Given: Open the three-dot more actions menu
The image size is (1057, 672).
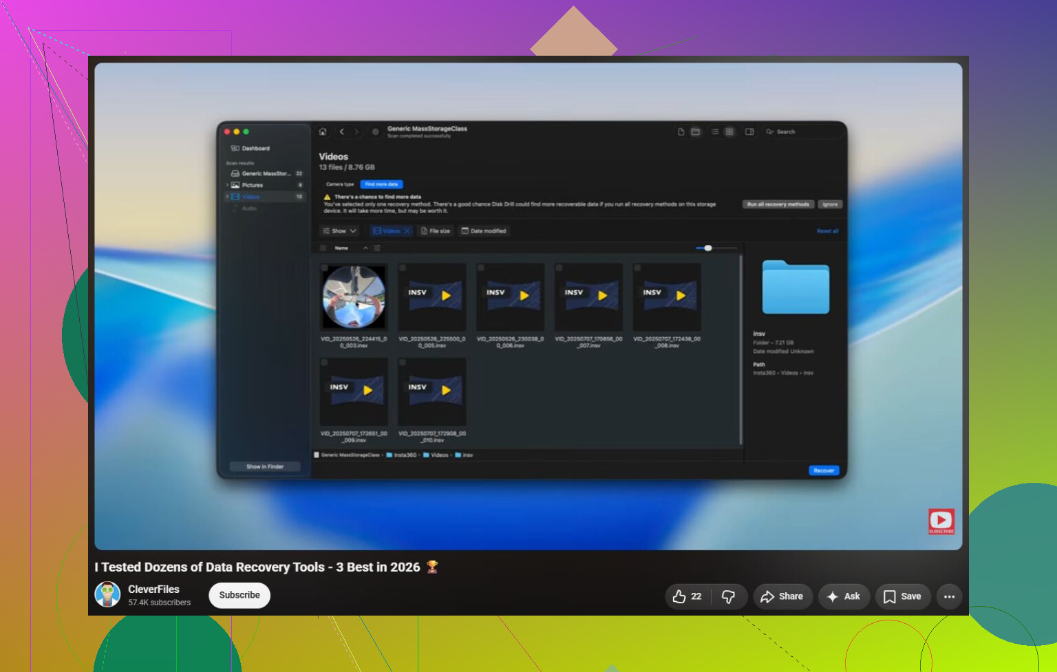Looking at the screenshot, I should point(949,596).
